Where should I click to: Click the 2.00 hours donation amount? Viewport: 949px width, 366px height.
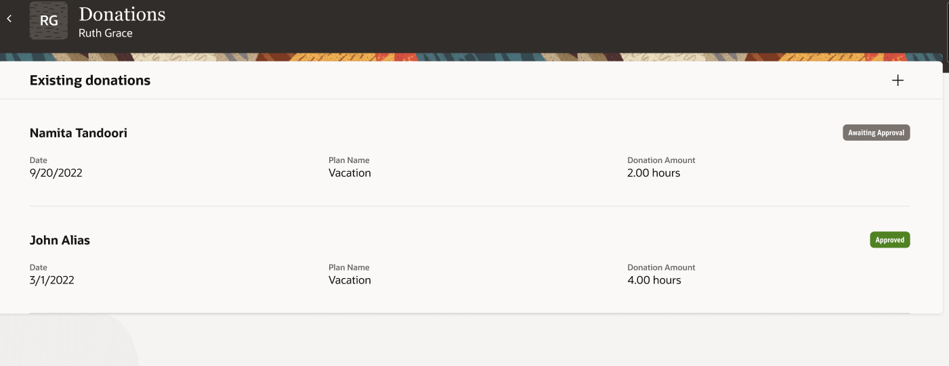[x=654, y=173]
